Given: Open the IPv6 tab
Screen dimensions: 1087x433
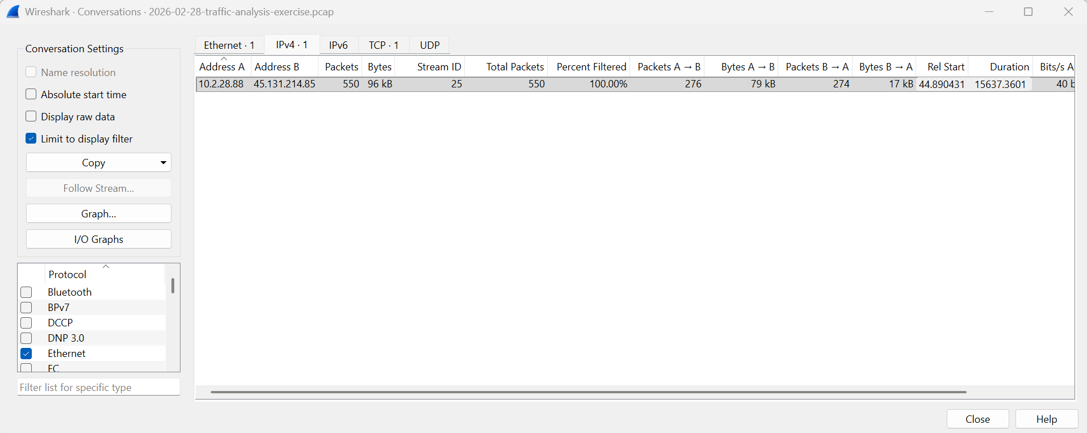Looking at the screenshot, I should (x=338, y=45).
